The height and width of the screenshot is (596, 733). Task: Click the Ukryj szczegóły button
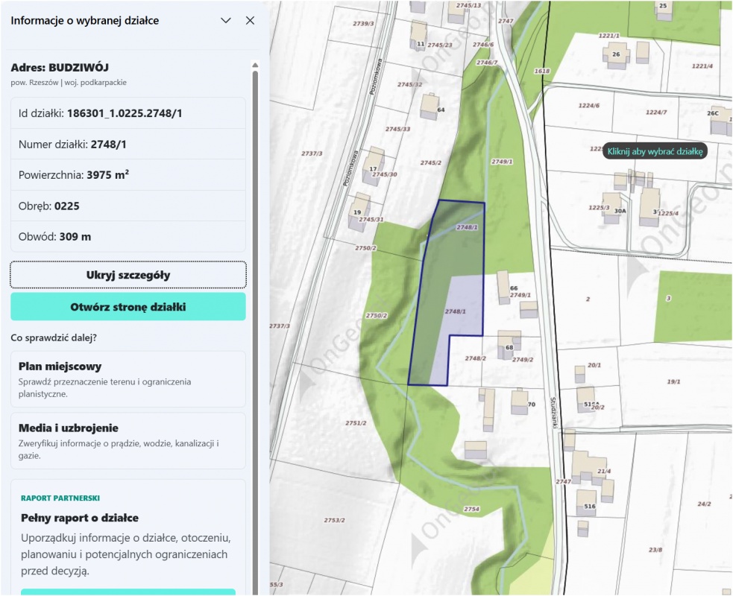(128, 275)
